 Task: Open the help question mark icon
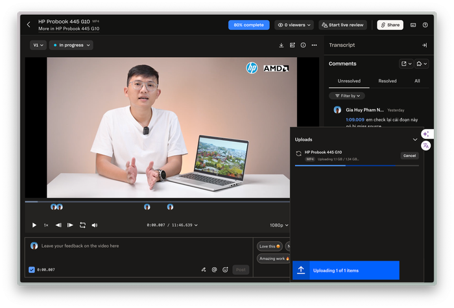pos(425,25)
